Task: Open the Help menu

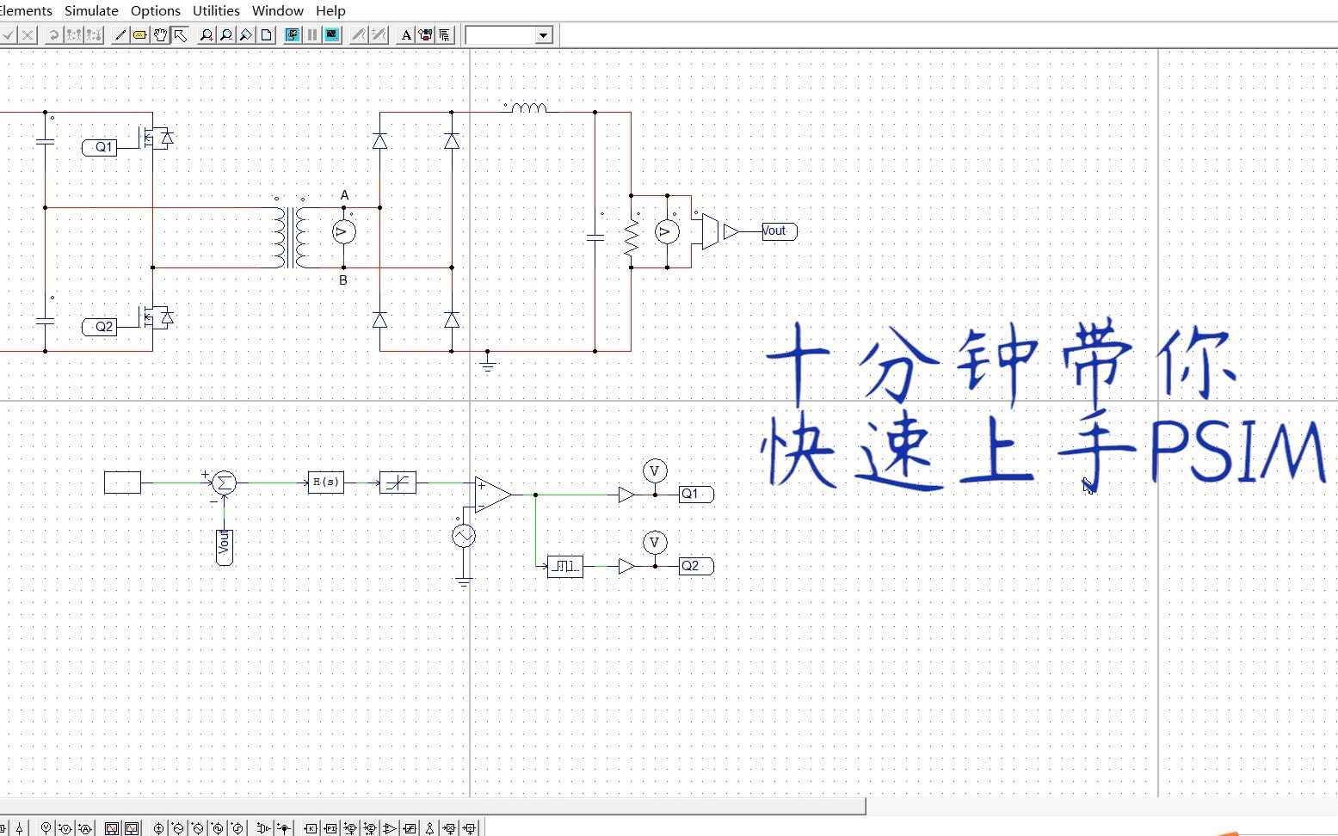Action: tap(330, 10)
